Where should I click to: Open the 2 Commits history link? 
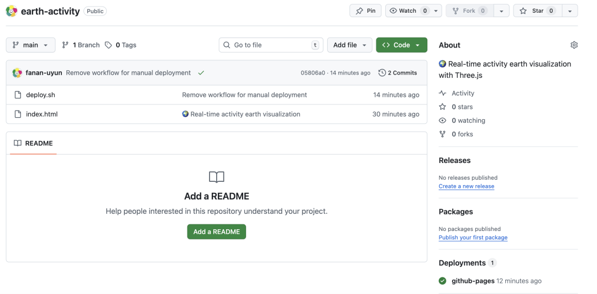pos(397,73)
